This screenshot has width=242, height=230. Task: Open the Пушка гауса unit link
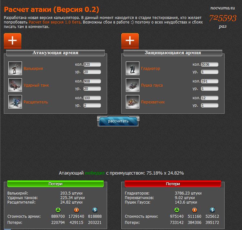152,85
